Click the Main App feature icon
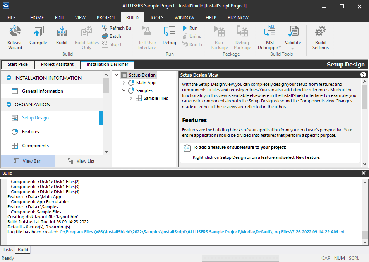Viewport: 369px width, 262px height. (x=131, y=83)
